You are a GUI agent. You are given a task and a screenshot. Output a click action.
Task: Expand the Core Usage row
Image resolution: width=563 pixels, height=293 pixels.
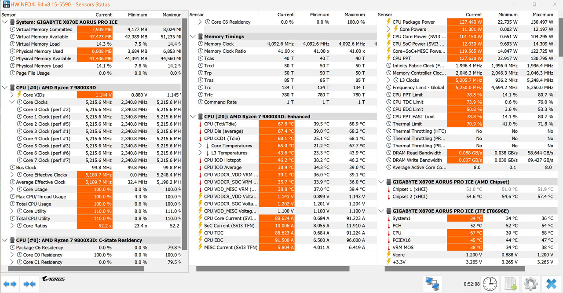click(x=12, y=189)
